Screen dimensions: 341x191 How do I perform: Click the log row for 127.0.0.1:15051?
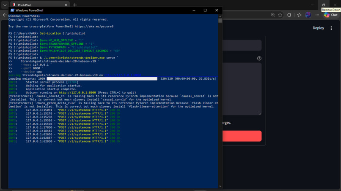[64, 110]
